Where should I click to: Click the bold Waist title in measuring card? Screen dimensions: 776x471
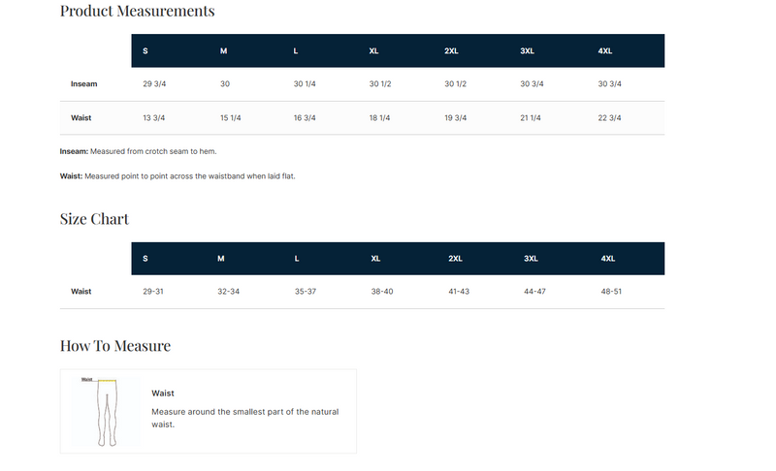click(x=163, y=393)
